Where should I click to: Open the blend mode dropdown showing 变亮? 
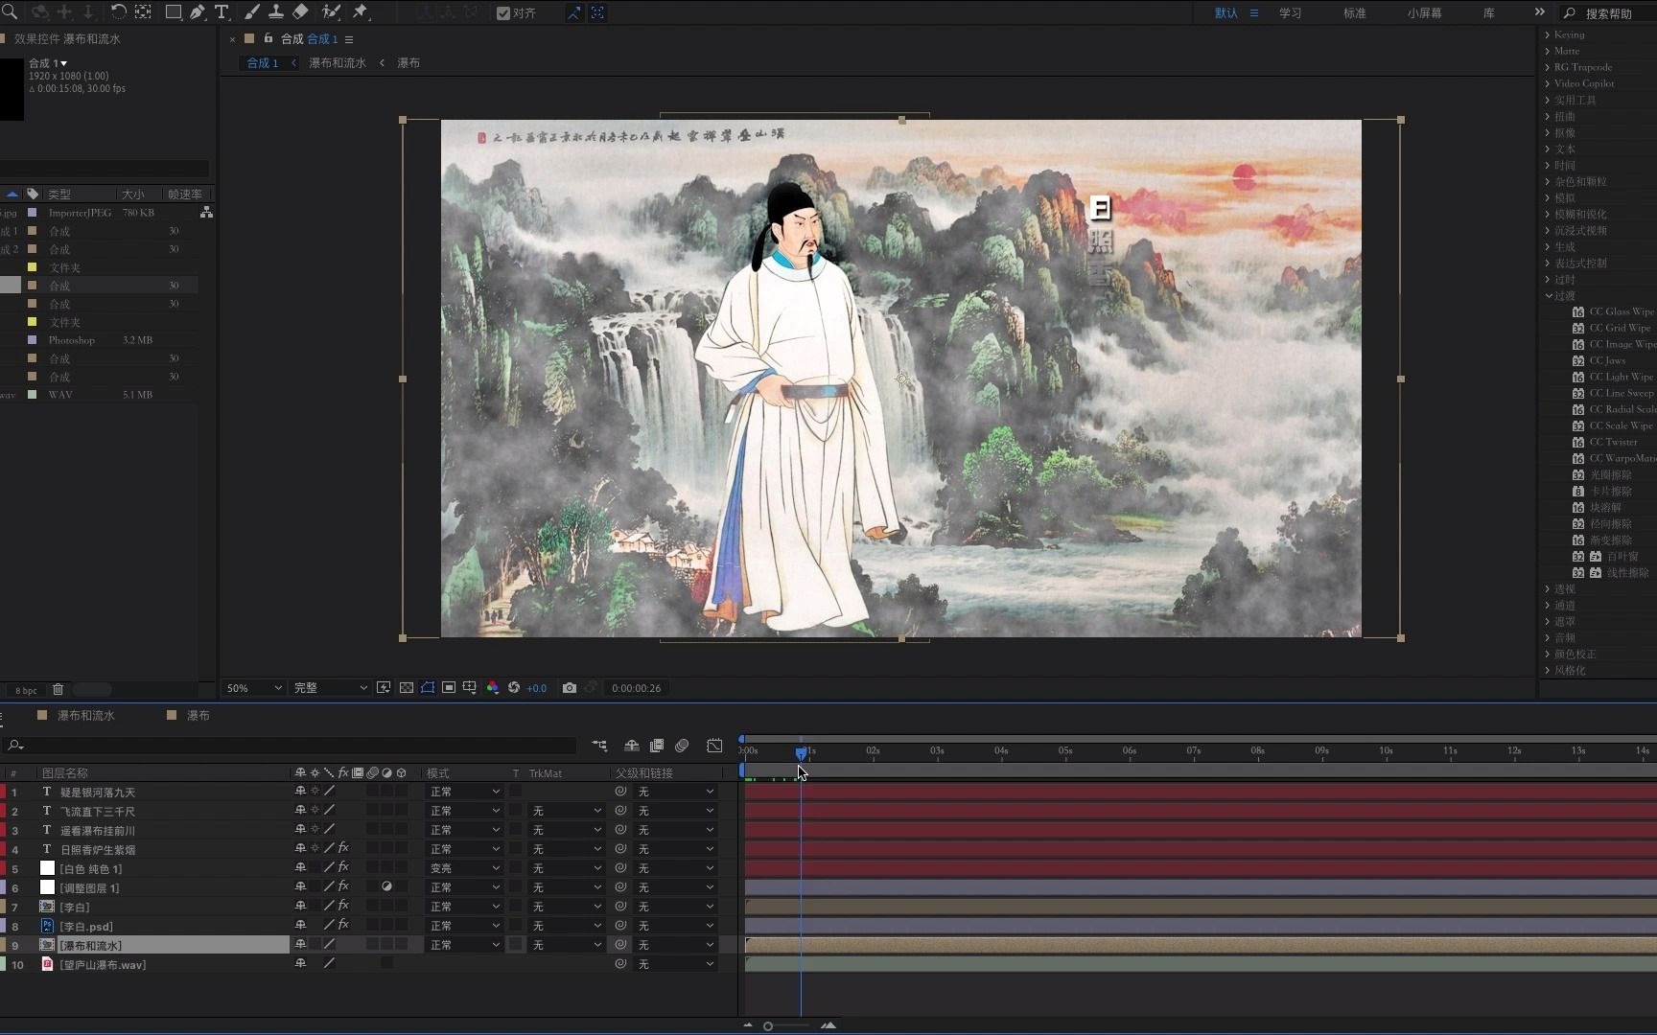click(x=464, y=868)
